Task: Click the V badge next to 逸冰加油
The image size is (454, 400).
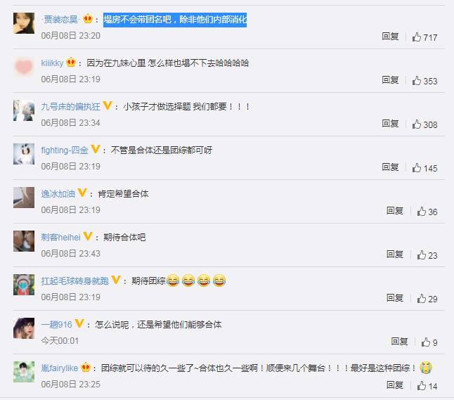Action: coord(82,193)
